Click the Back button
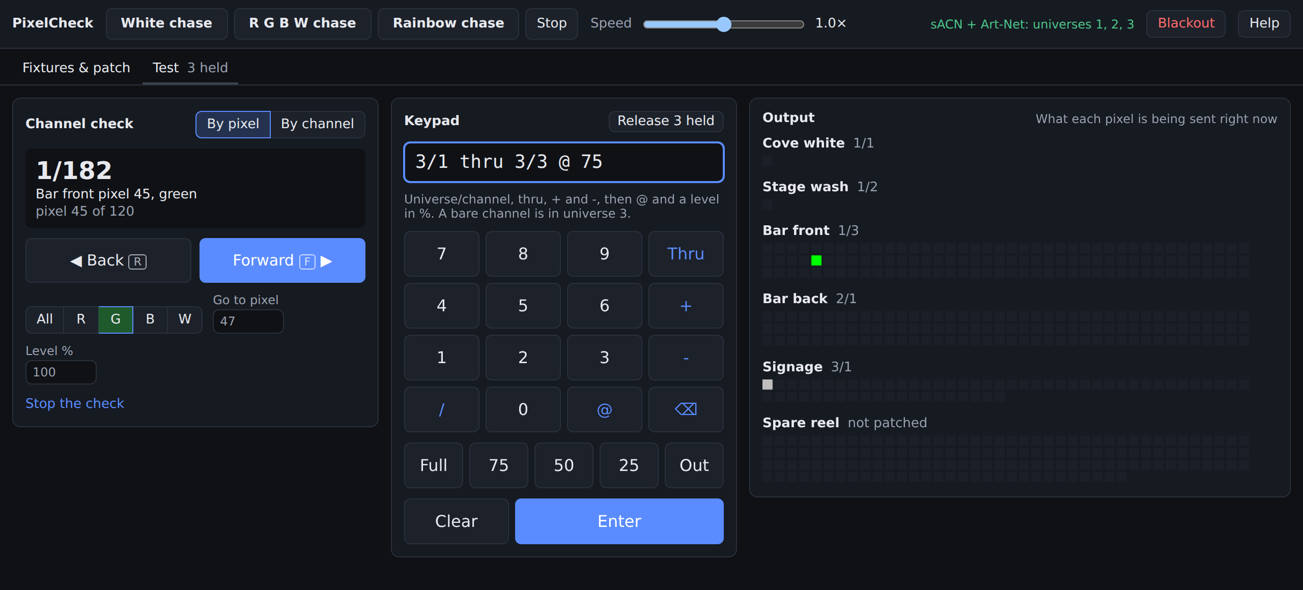This screenshot has width=1303, height=590. (x=108, y=260)
